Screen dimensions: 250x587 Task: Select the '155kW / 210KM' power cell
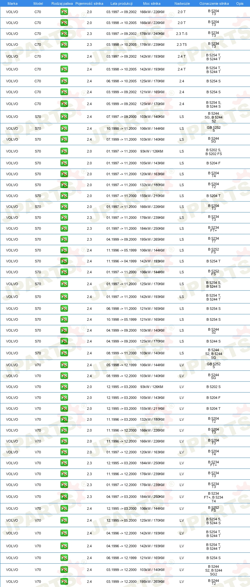(x=152, y=196)
